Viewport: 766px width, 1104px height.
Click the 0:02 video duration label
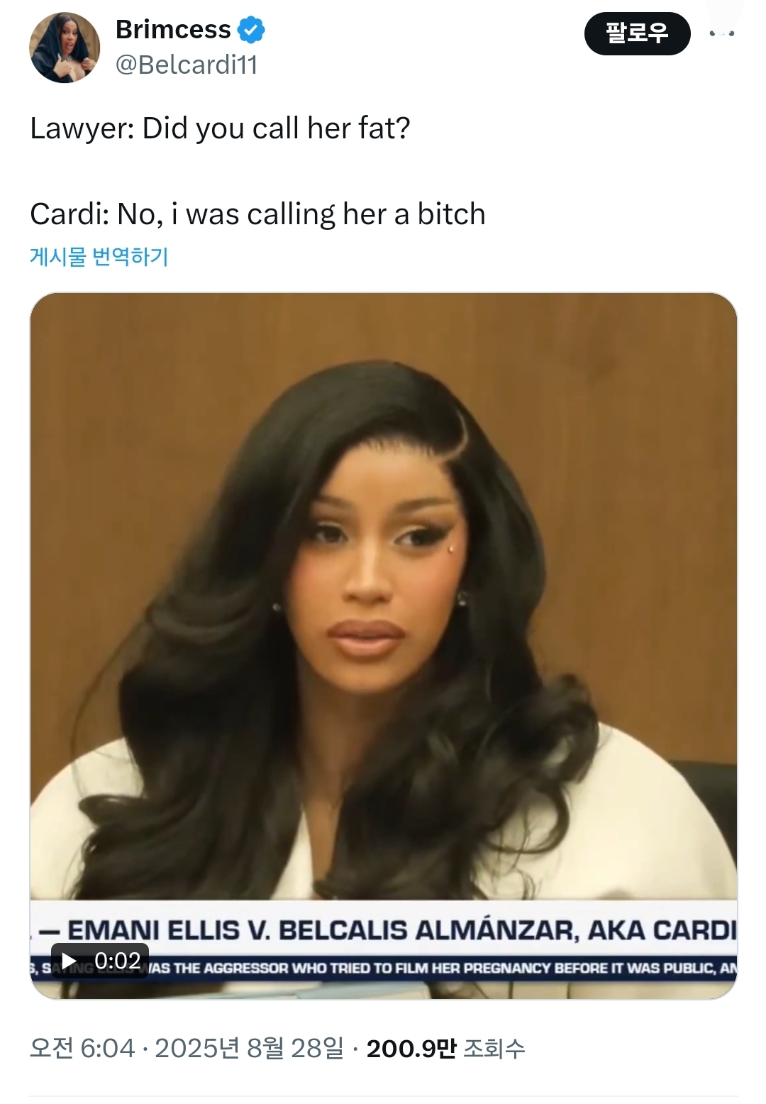117,961
